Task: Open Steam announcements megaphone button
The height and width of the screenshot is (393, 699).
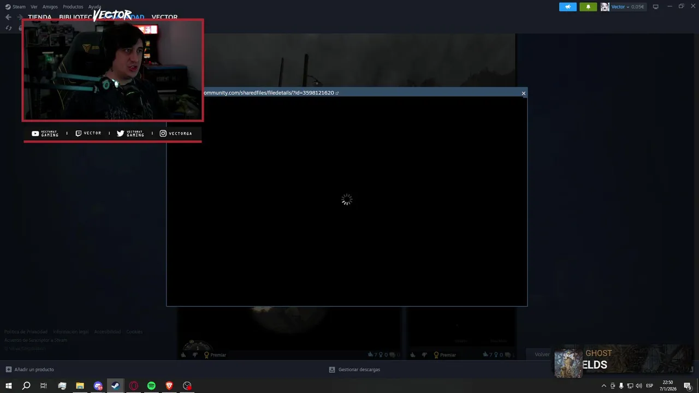Action: click(x=567, y=7)
